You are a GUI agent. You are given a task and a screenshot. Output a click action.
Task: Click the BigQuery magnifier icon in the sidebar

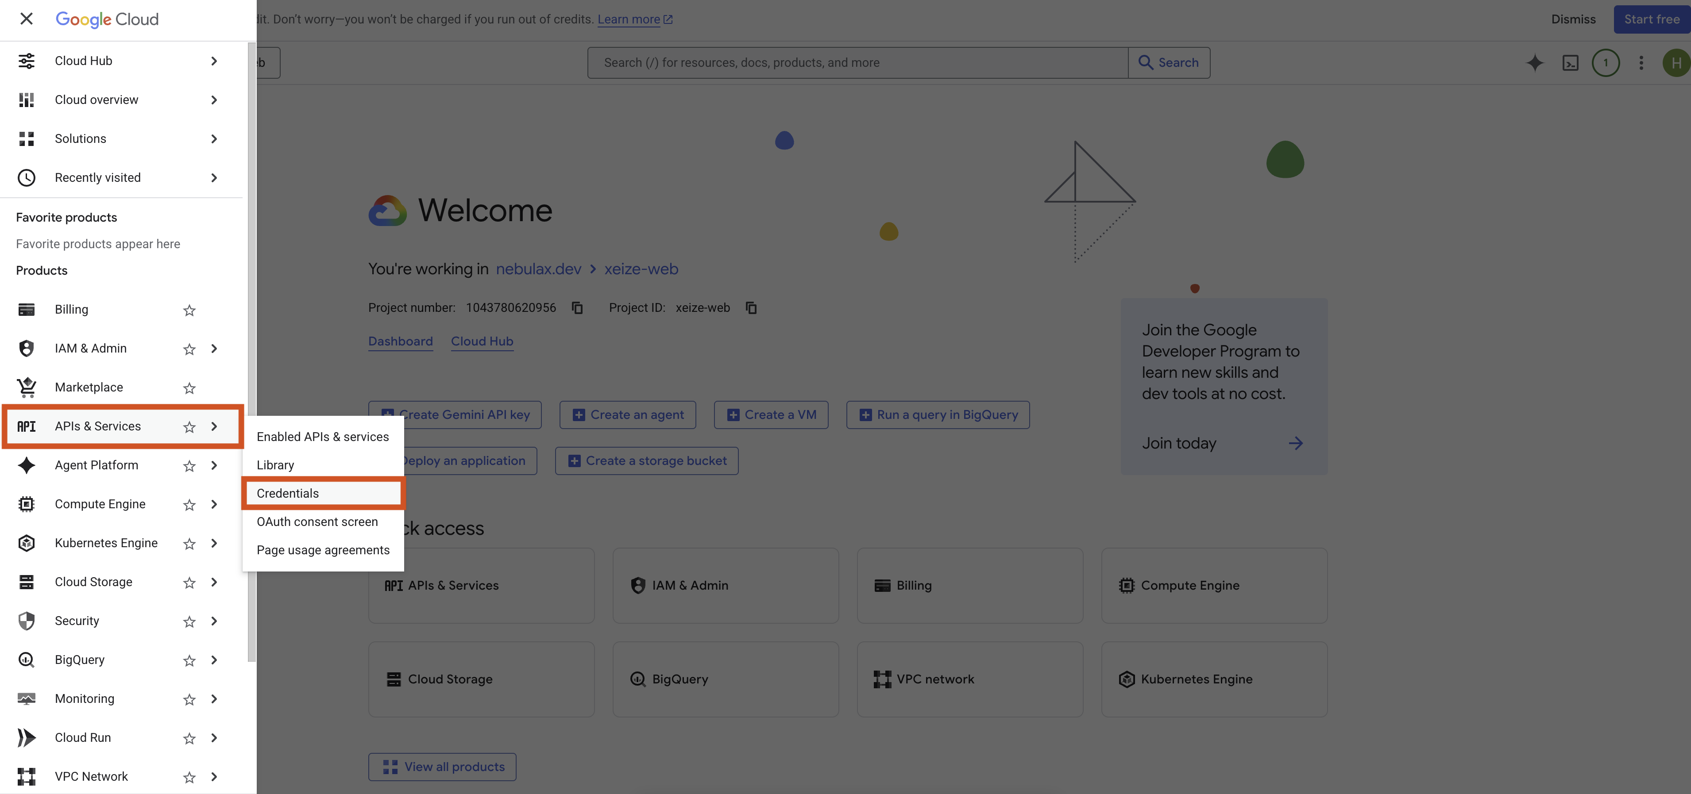pyautogui.click(x=26, y=660)
